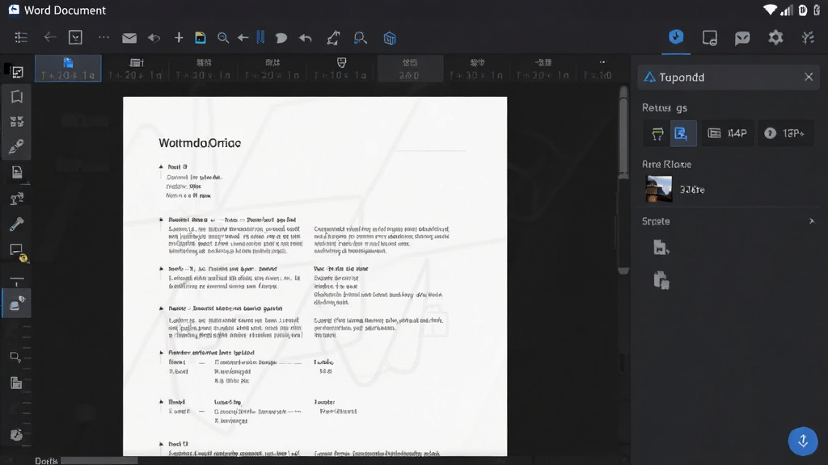Toggle the blue vertical bars icon
This screenshot has width=828, height=465.
(x=260, y=37)
